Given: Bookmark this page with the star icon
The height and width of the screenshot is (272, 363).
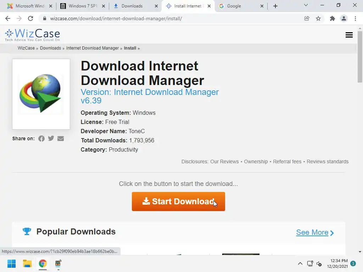Looking at the screenshot, I should point(318,18).
